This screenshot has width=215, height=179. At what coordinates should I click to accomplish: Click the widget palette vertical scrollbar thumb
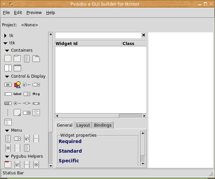[51, 84]
